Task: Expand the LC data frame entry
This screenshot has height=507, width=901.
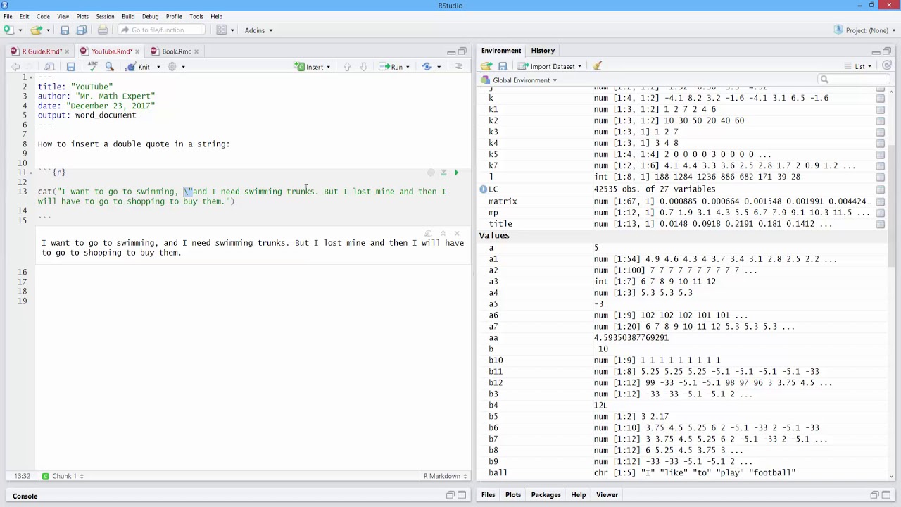Action: [484, 189]
